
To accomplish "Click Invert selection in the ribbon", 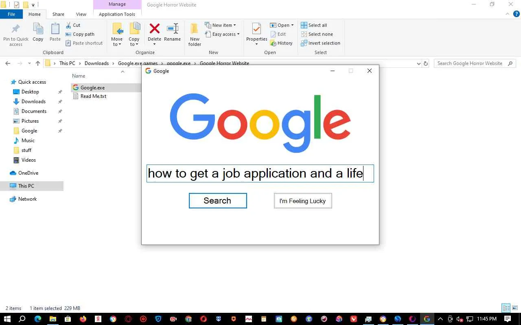I will pos(320,43).
